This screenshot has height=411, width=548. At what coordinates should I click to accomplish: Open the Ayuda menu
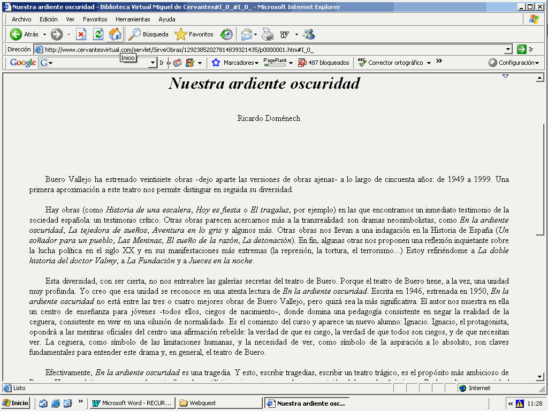(x=167, y=20)
